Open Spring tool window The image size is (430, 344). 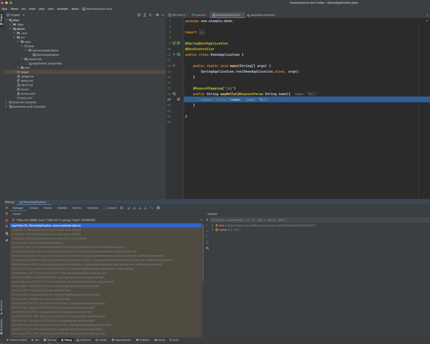[160, 340]
